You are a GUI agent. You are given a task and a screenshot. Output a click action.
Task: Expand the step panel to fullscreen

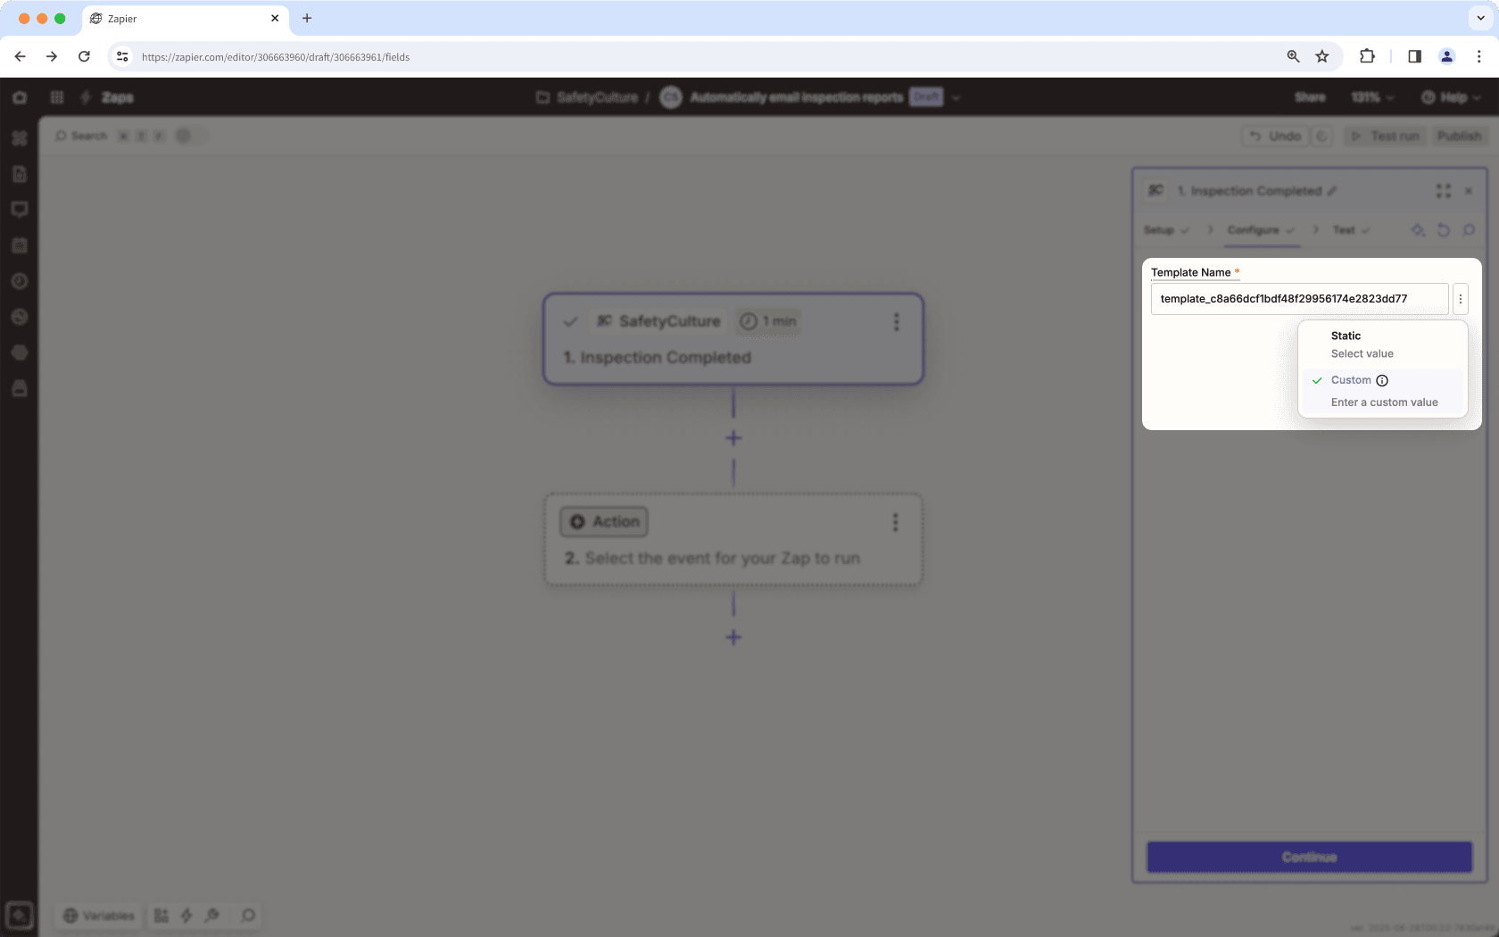point(1444,190)
